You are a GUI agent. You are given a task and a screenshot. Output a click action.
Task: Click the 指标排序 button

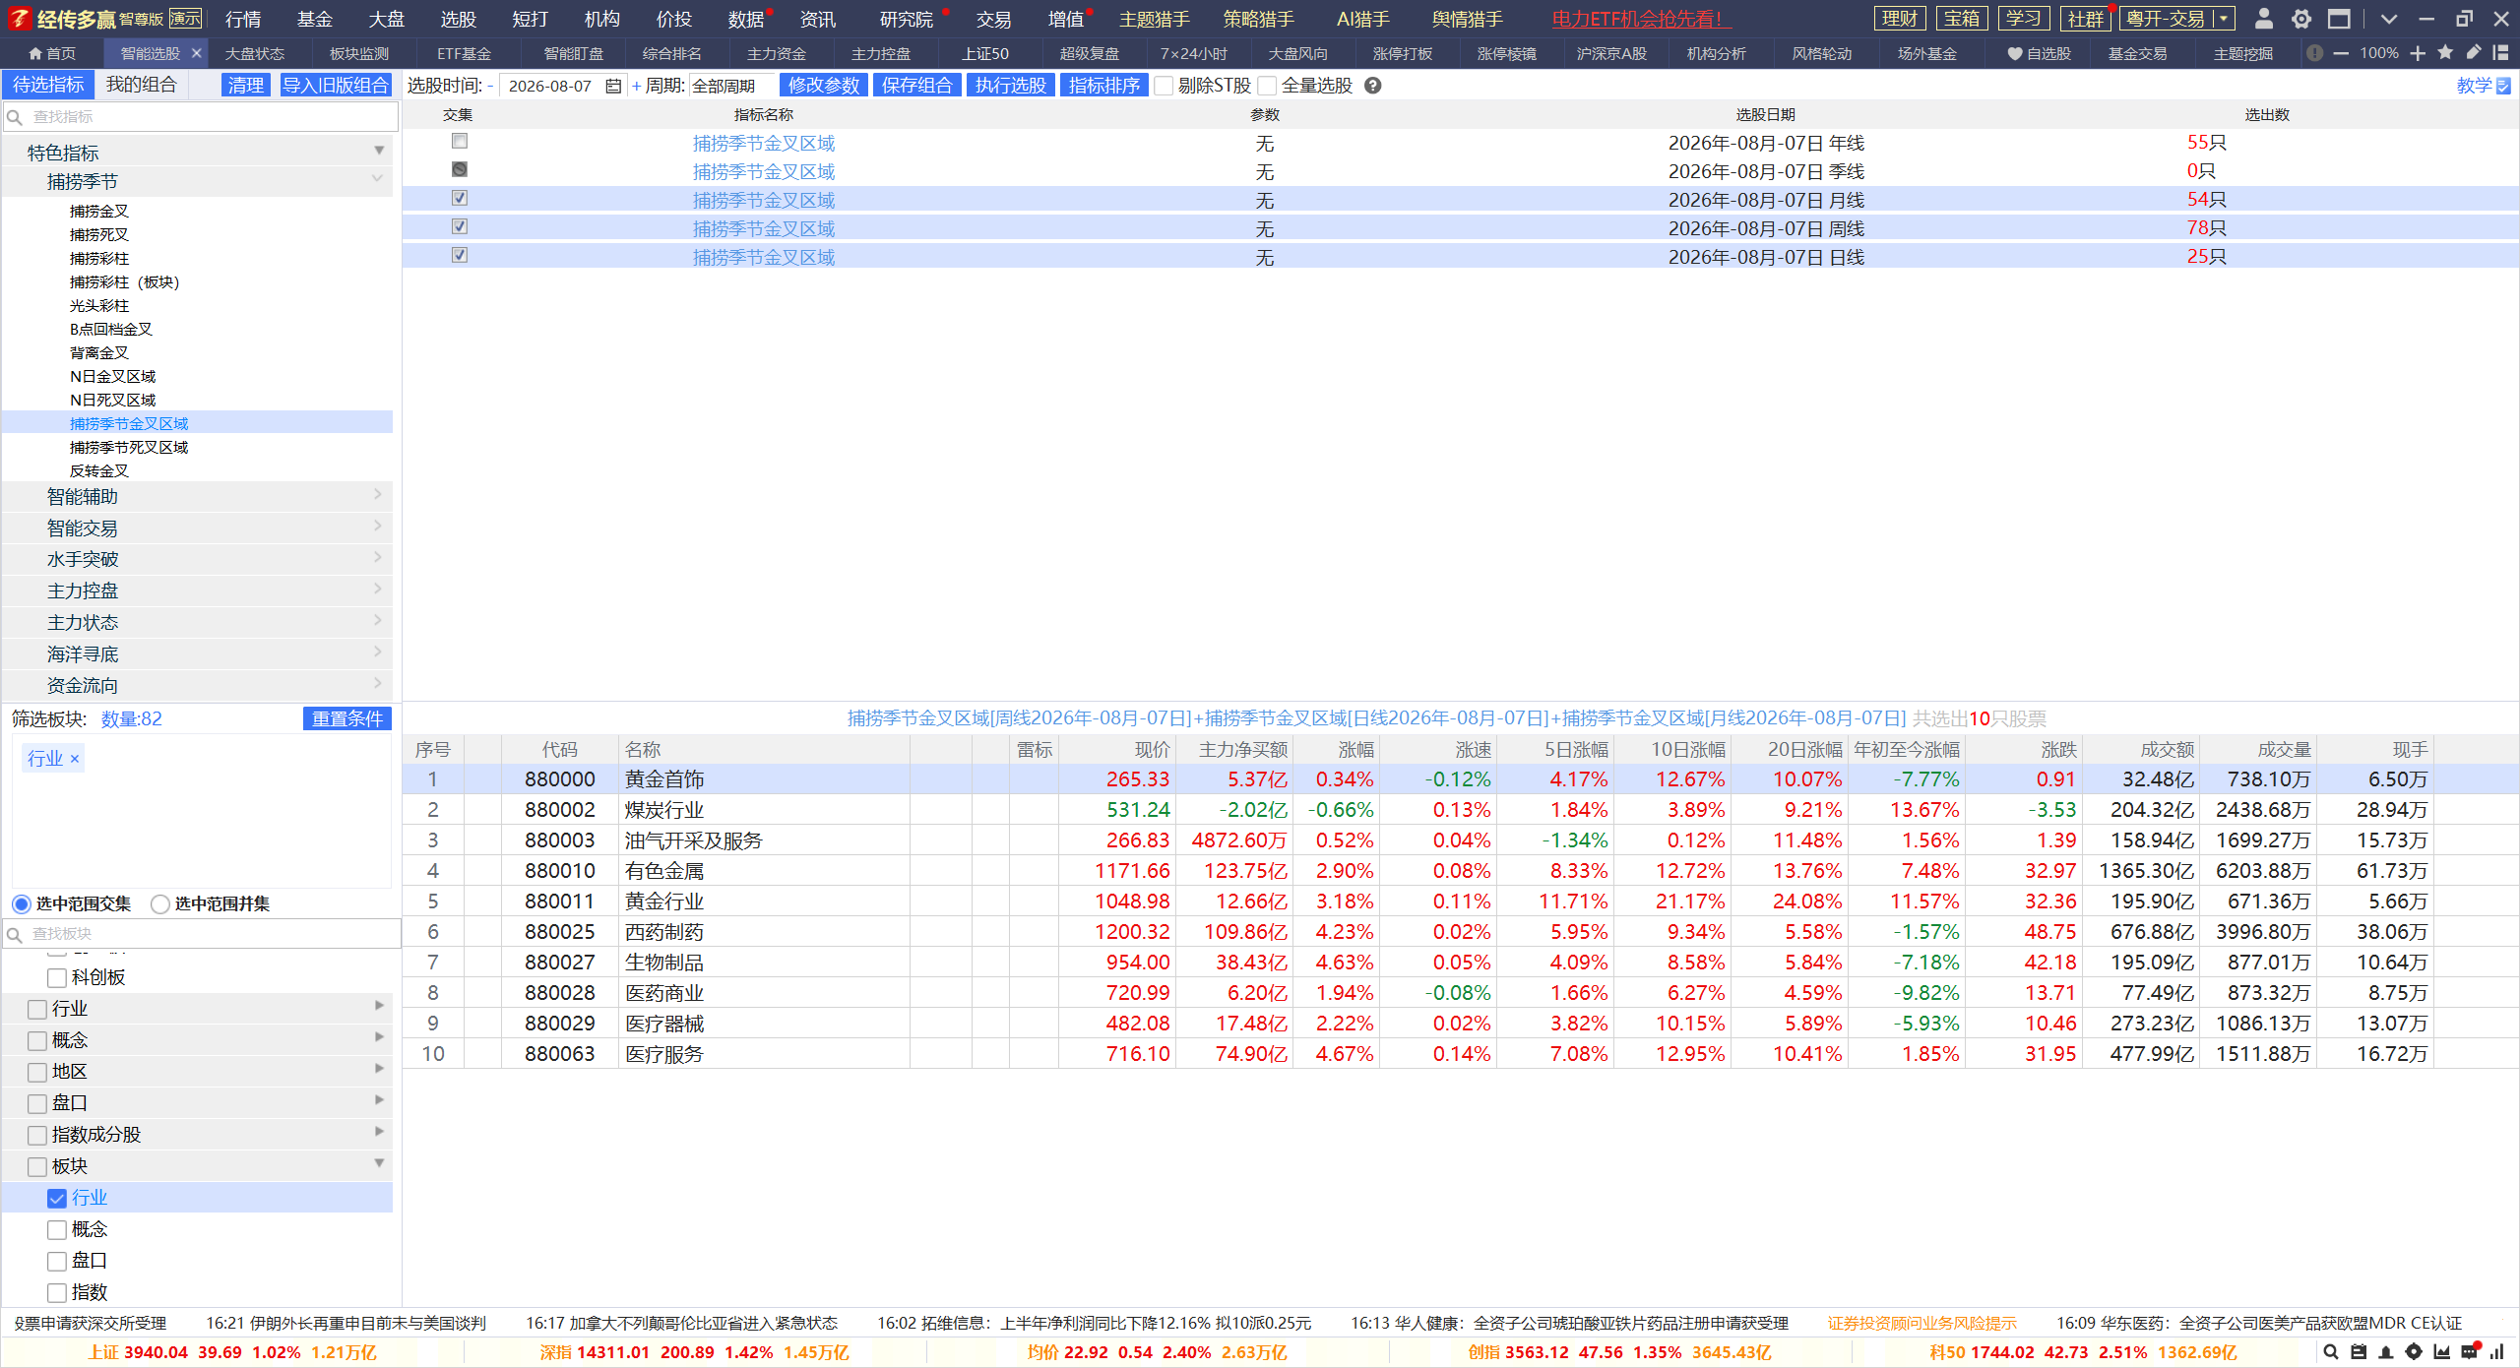click(1104, 86)
